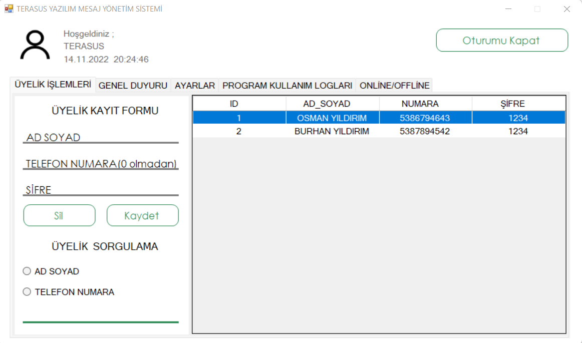Click the application icon in the title bar
Image resolution: width=582 pixels, height=343 pixels.
9,9
